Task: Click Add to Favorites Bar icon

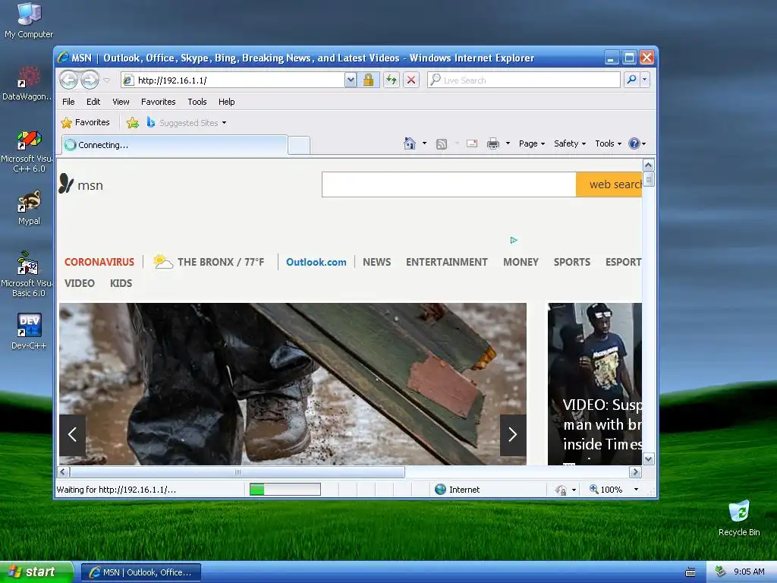Action: tap(132, 122)
